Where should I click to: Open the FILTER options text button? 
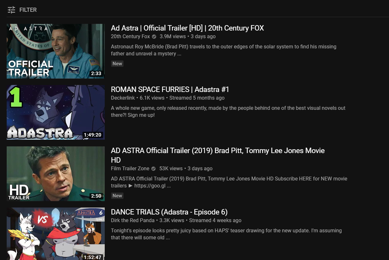[28, 10]
